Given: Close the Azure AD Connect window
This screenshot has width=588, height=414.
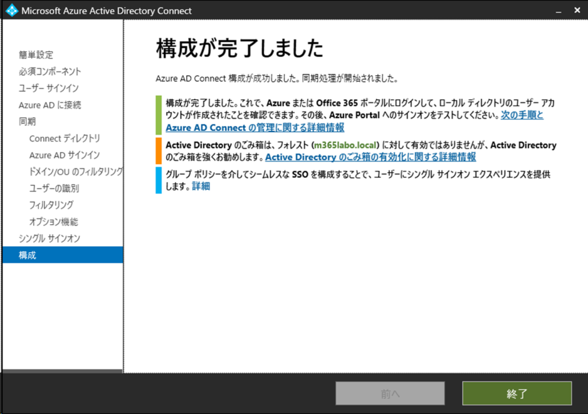Looking at the screenshot, I should (577, 10).
